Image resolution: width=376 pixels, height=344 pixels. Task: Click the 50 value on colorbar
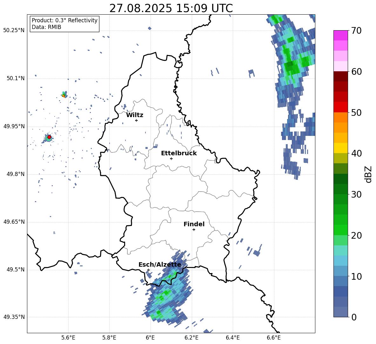[356, 113]
